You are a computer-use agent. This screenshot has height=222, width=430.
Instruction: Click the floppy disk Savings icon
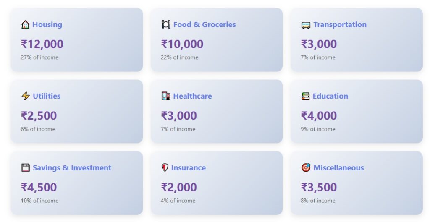(x=25, y=168)
